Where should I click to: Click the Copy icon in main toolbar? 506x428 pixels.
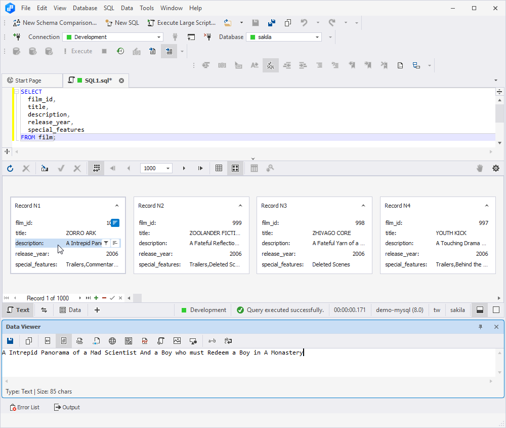pyautogui.click(x=288, y=23)
